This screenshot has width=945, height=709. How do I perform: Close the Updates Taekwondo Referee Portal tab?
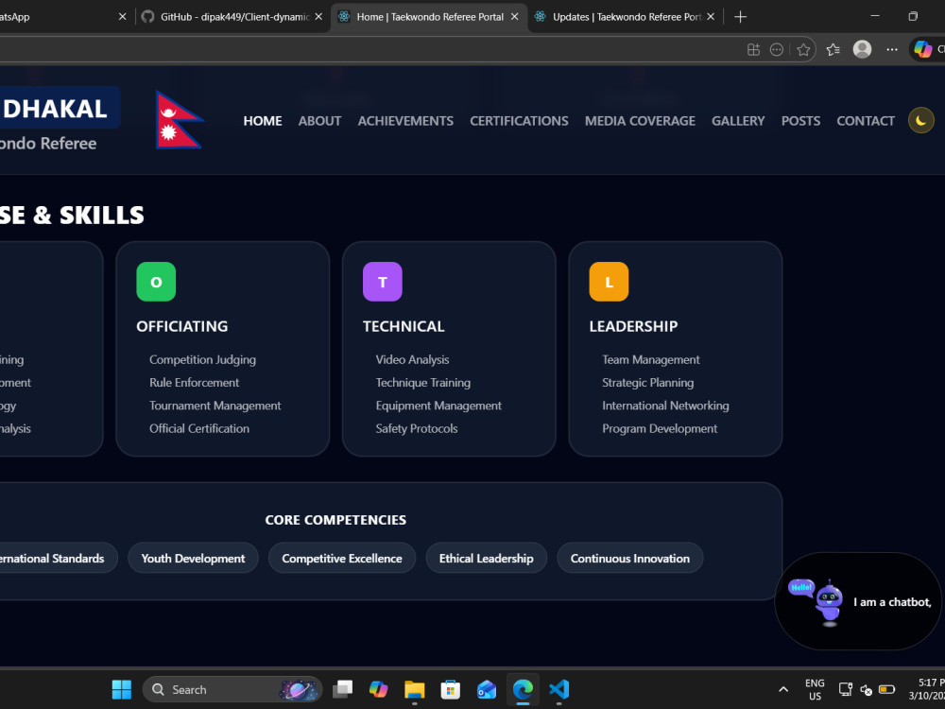click(711, 17)
